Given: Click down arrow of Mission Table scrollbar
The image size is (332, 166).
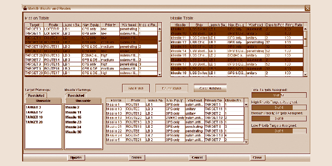Looking at the screenshot, I should pos(160,74).
